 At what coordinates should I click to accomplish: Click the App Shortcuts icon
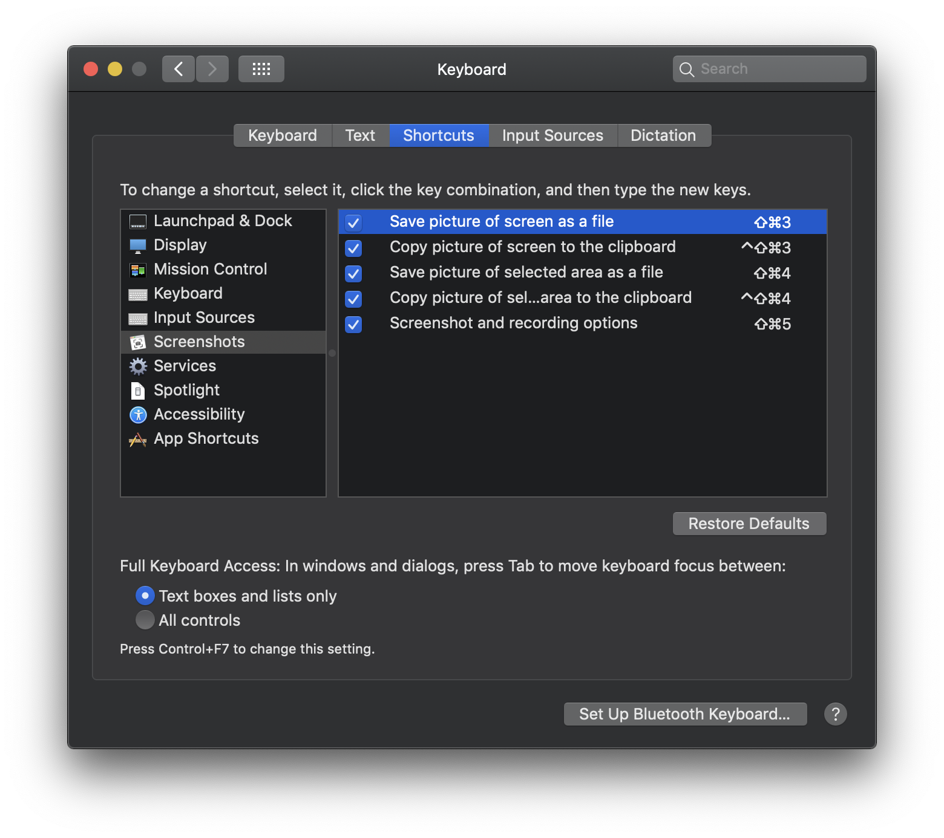pos(138,440)
